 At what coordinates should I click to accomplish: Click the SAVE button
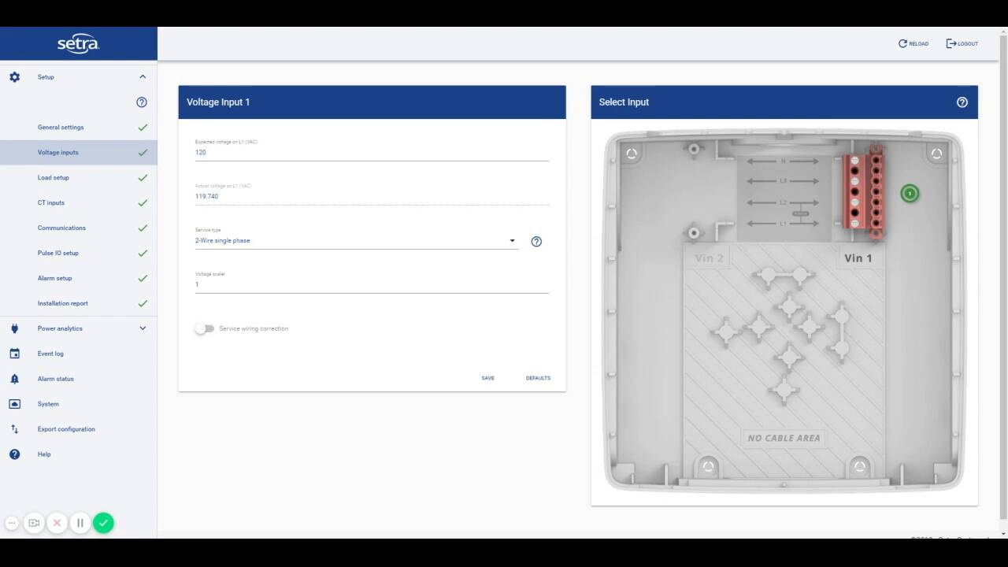(x=488, y=378)
